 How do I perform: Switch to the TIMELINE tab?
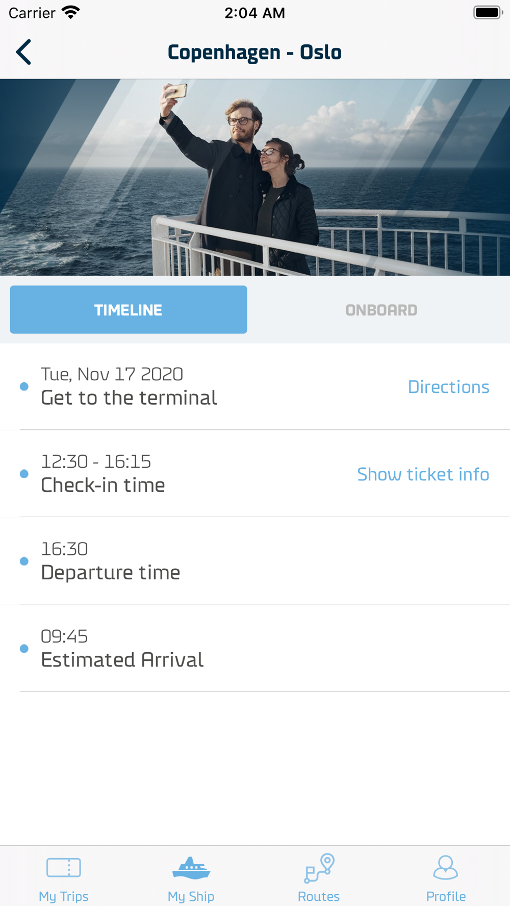129,310
